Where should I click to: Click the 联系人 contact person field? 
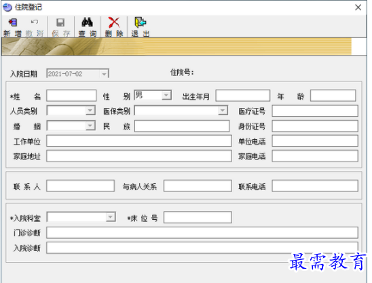point(80,186)
